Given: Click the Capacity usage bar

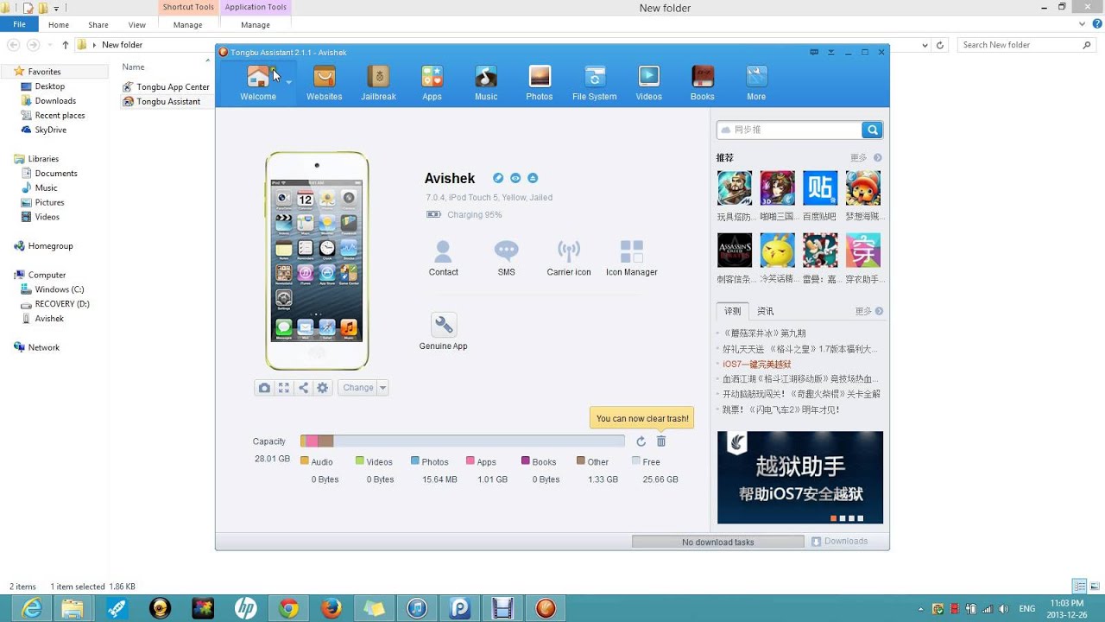Looking at the screenshot, I should (x=463, y=441).
